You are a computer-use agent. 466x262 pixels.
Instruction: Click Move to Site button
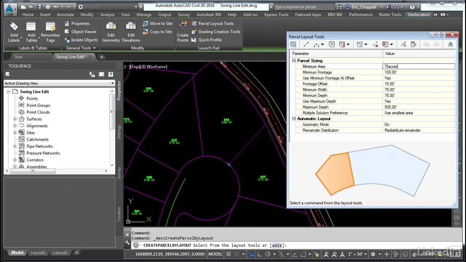click(x=158, y=23)
